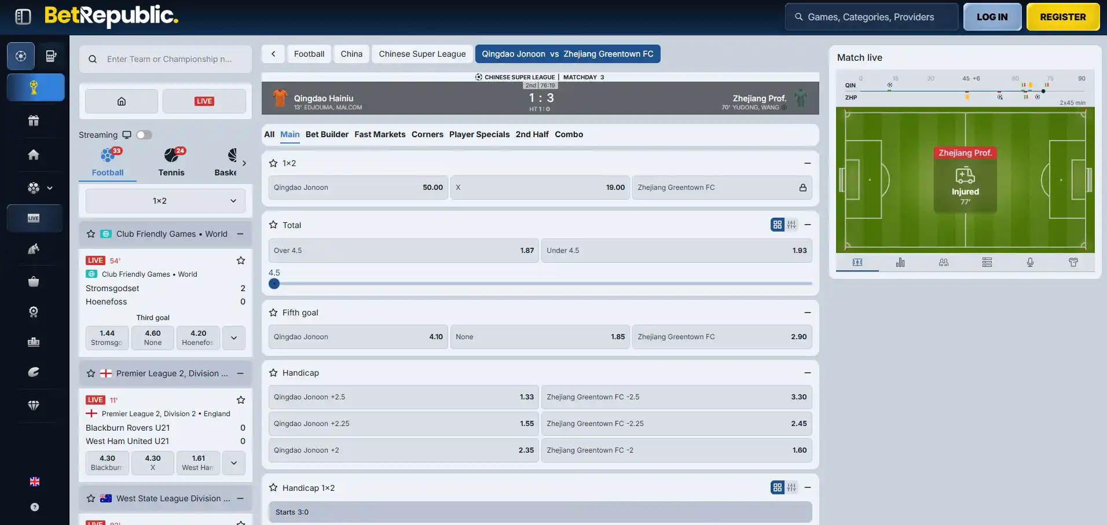The image size is (1107, 525).
Task: Expand the football sidebar category chevron
Action: tap(50, 188)
